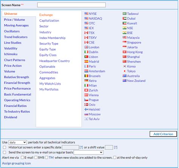Click the Tokyo Japanese flag icon
The image size is (179, 168).
pos(125,71)
